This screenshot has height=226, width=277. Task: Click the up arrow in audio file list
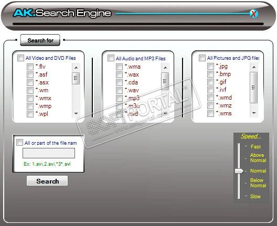[x=165, y=68]
